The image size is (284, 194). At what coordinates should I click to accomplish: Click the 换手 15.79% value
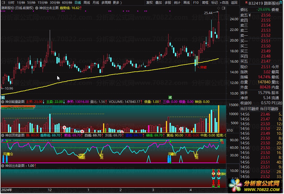pos(264,93)
